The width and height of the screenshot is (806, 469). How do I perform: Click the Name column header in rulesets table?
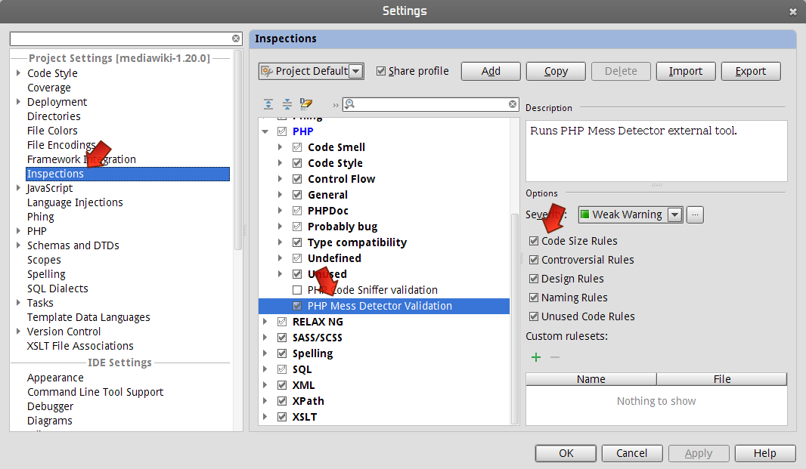coord(591,379)
